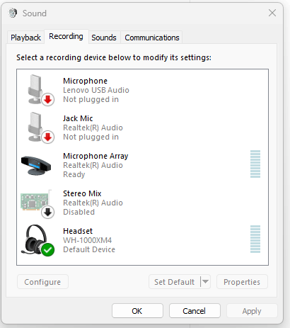Click the Microphone Array level meter
This screenshot has width=290, height=328.
[x=255, y=164]
